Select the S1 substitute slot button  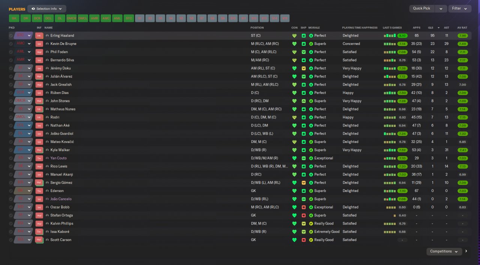click(x=140, y=18)
